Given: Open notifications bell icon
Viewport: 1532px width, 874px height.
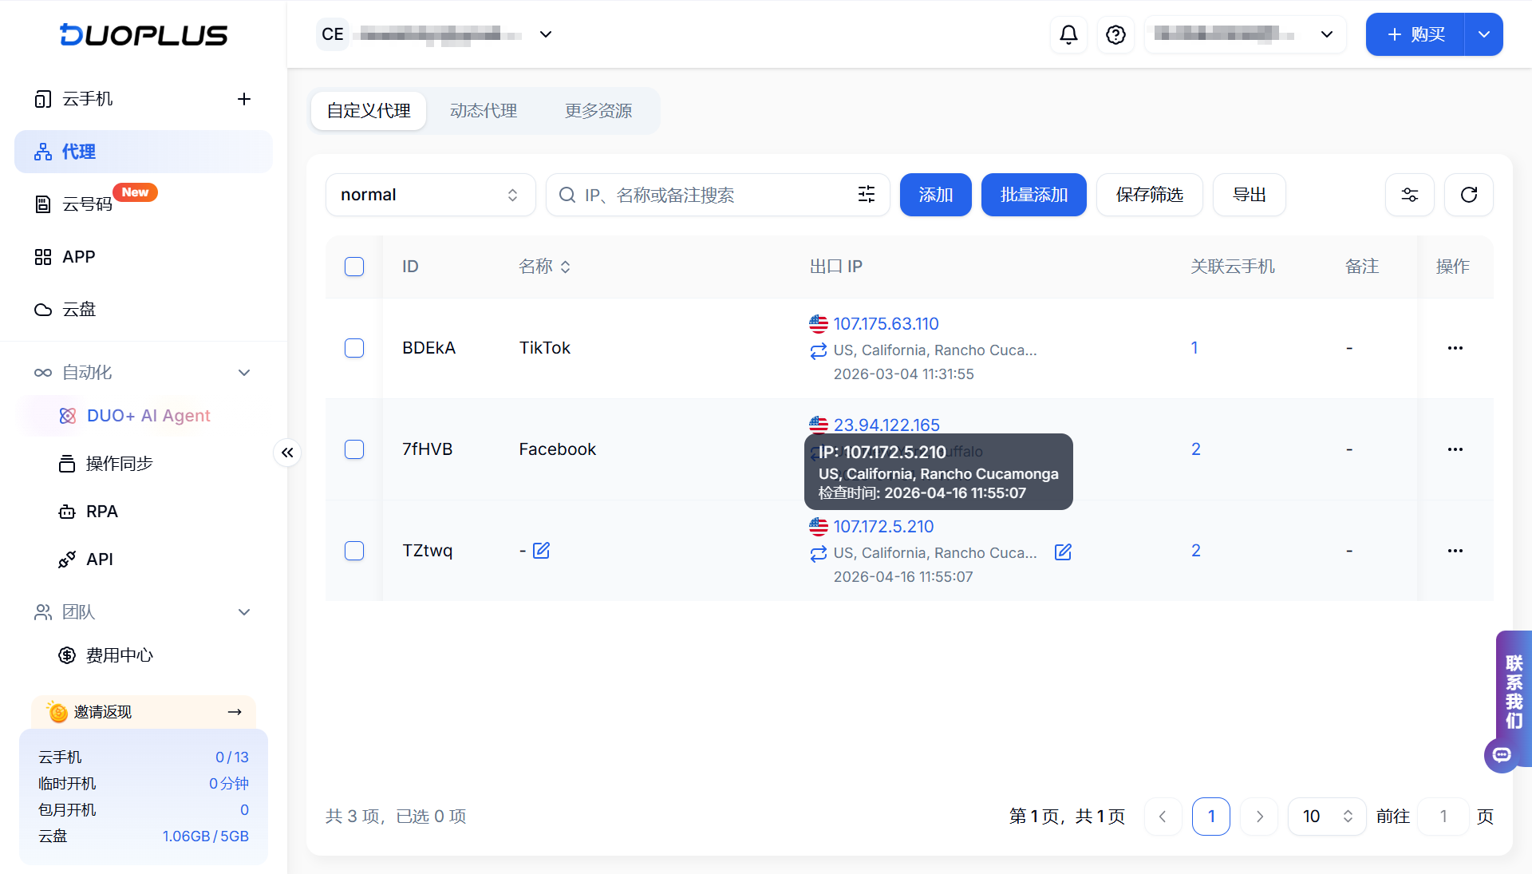Looking at the screenshot, I should [x=1068, y=34].
